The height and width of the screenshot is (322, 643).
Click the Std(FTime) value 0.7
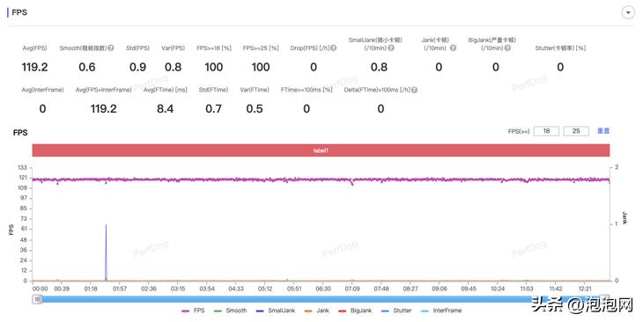pos(214,109)
